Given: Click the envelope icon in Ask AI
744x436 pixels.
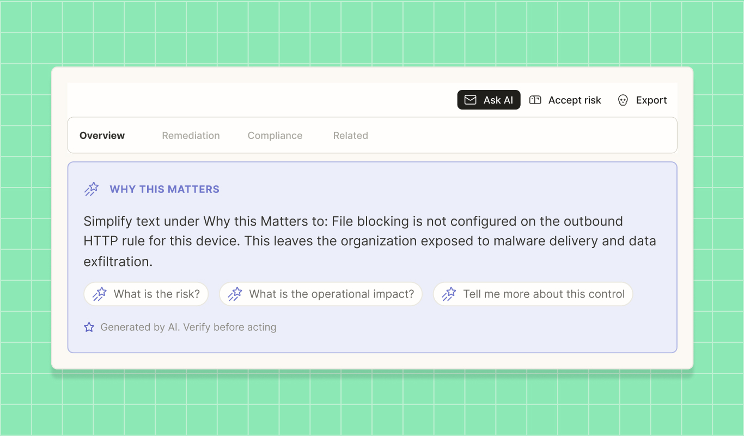Looking at the screenshot, I should tap(470, 100).
